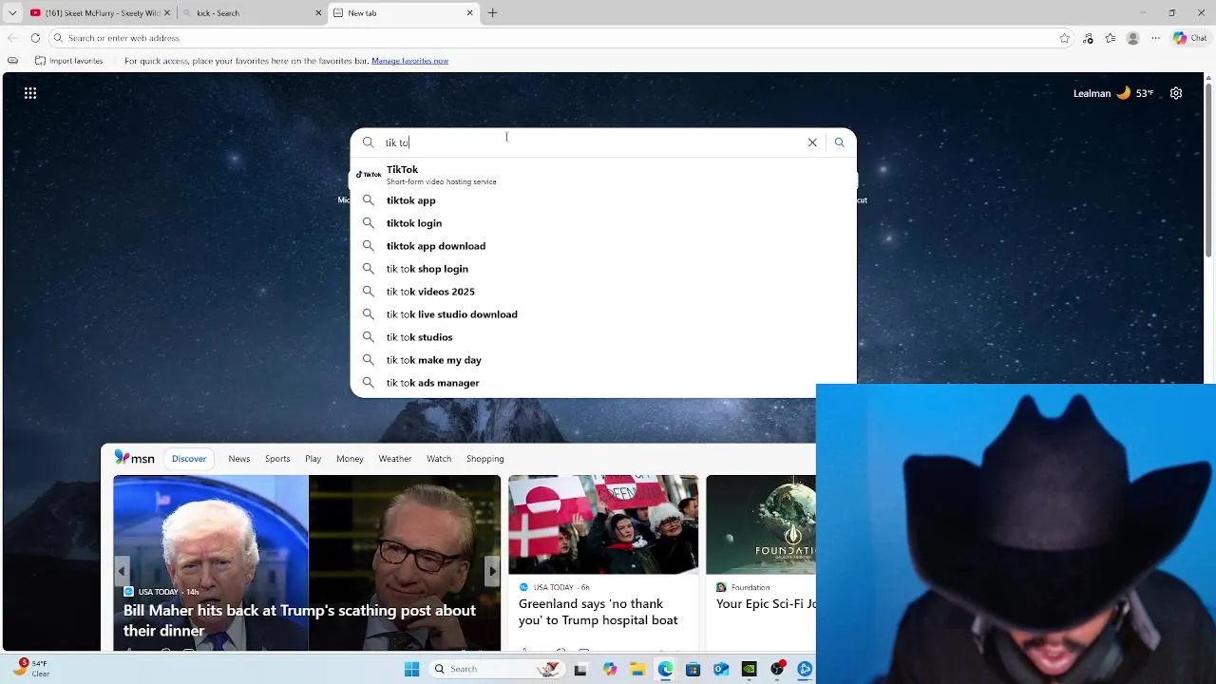
Task: Open the weather widget showing 53°F
Action: click(x=1113, y=93)
